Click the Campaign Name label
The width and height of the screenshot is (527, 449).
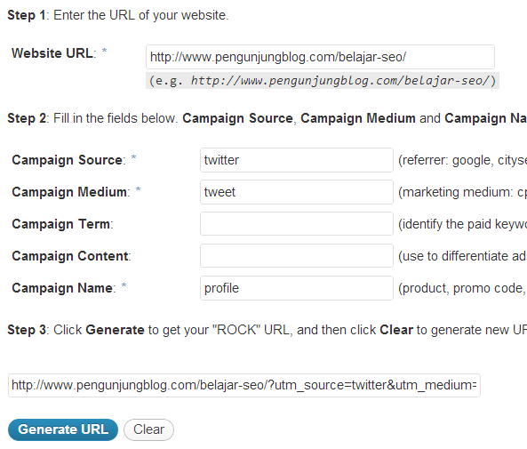pyautogui.click(x=64, y=288)
